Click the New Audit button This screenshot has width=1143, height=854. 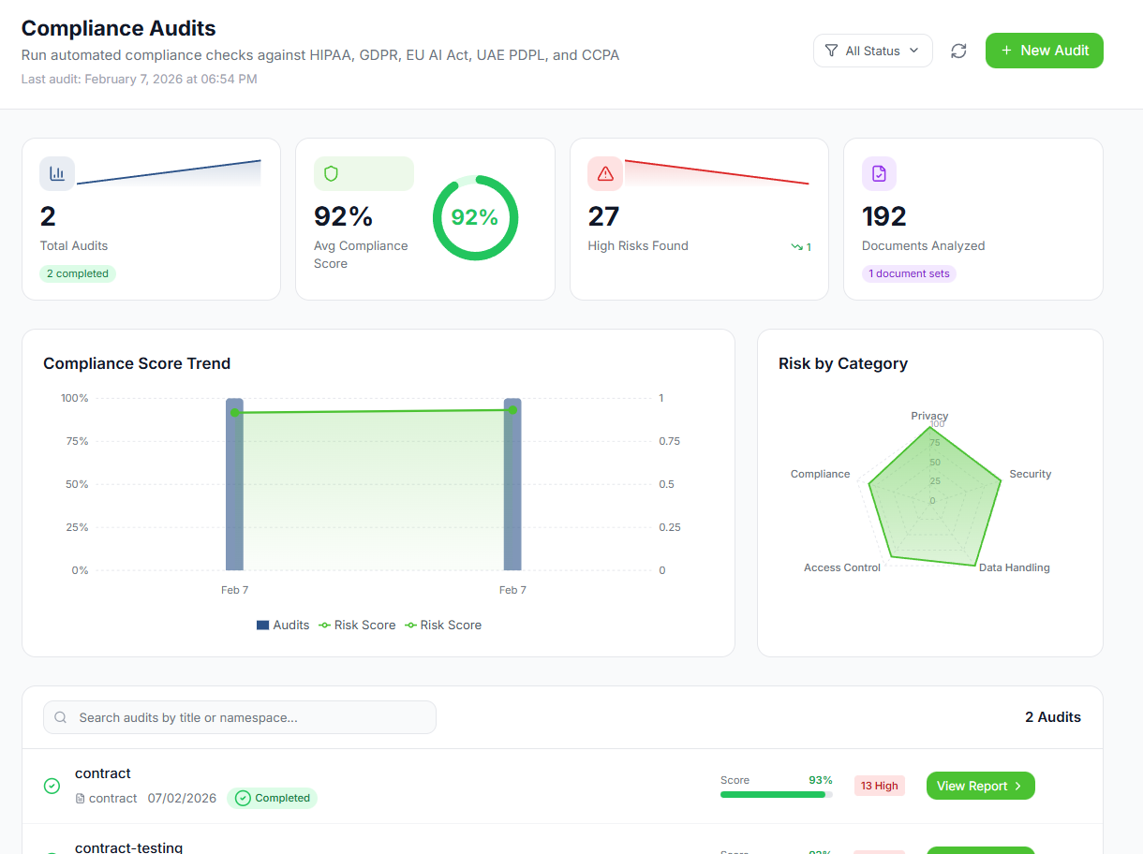pos(1044,51)
